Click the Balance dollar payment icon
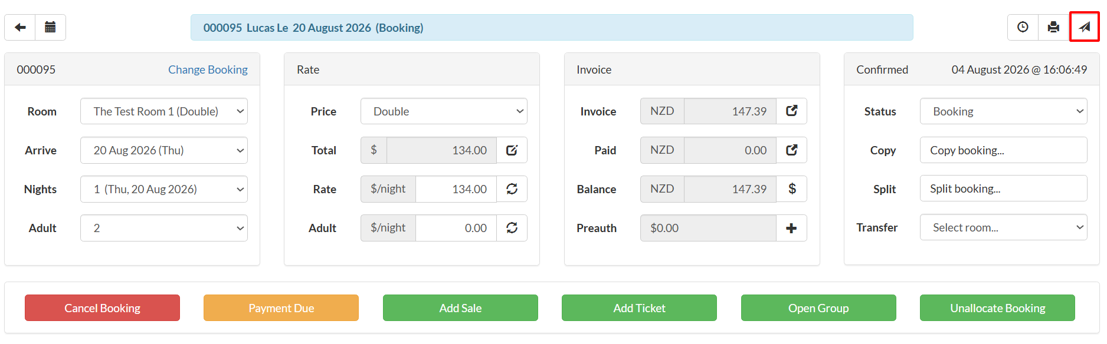1107x344 pixels. click(791, 189)
